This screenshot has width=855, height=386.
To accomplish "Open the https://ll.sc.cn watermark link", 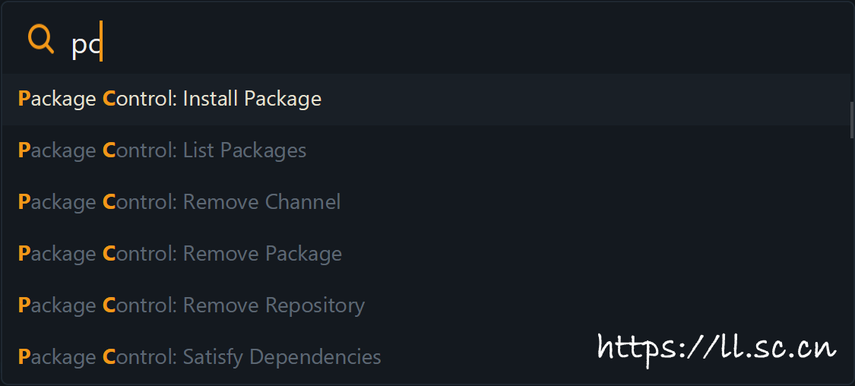I will 717,348.
